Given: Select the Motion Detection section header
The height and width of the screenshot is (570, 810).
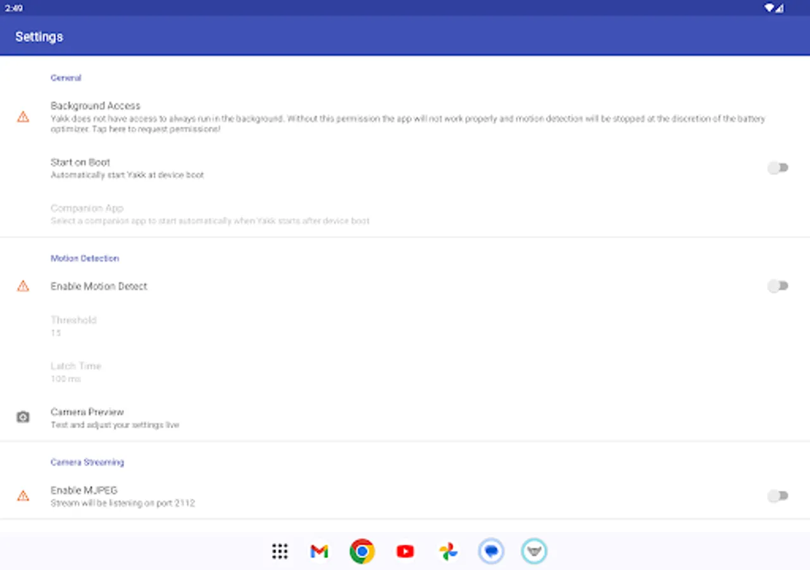Looking at the screenshot, I should (85, 258).
